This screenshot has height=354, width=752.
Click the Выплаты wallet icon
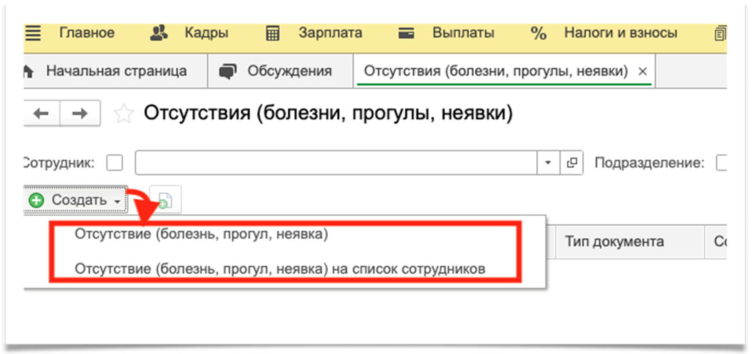(x=406, y=34)
